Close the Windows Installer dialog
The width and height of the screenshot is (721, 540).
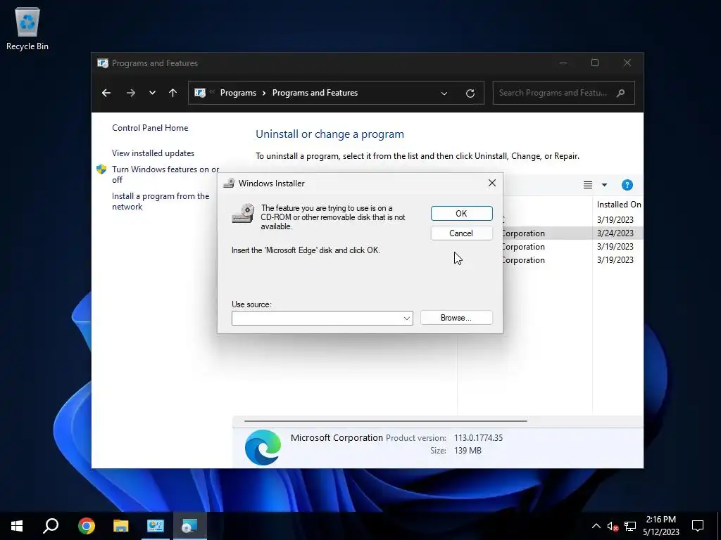point(491,184)
